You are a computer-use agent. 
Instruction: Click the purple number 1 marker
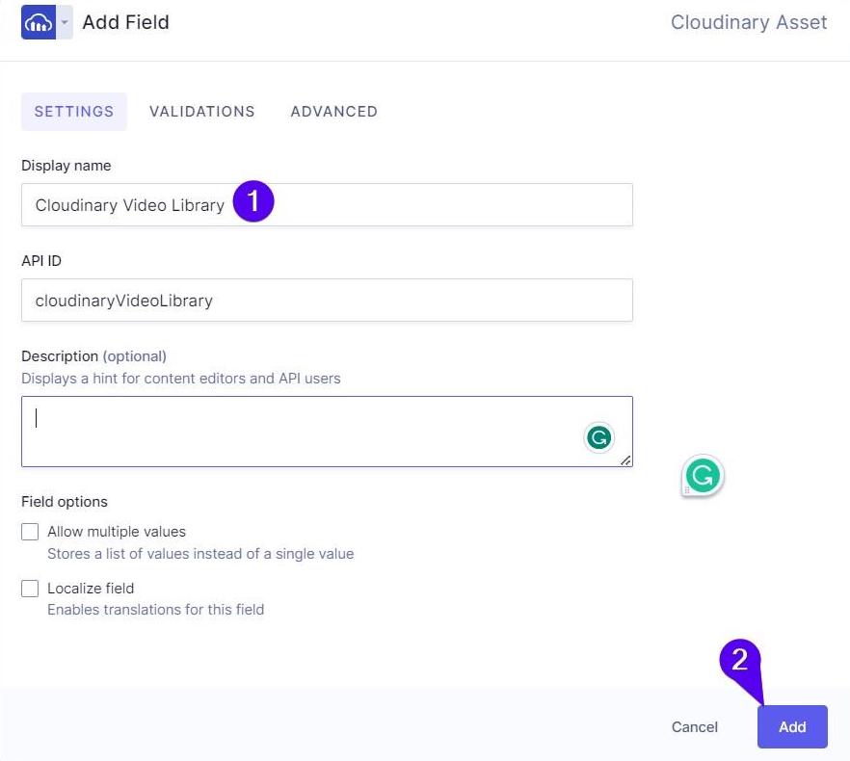253,202
